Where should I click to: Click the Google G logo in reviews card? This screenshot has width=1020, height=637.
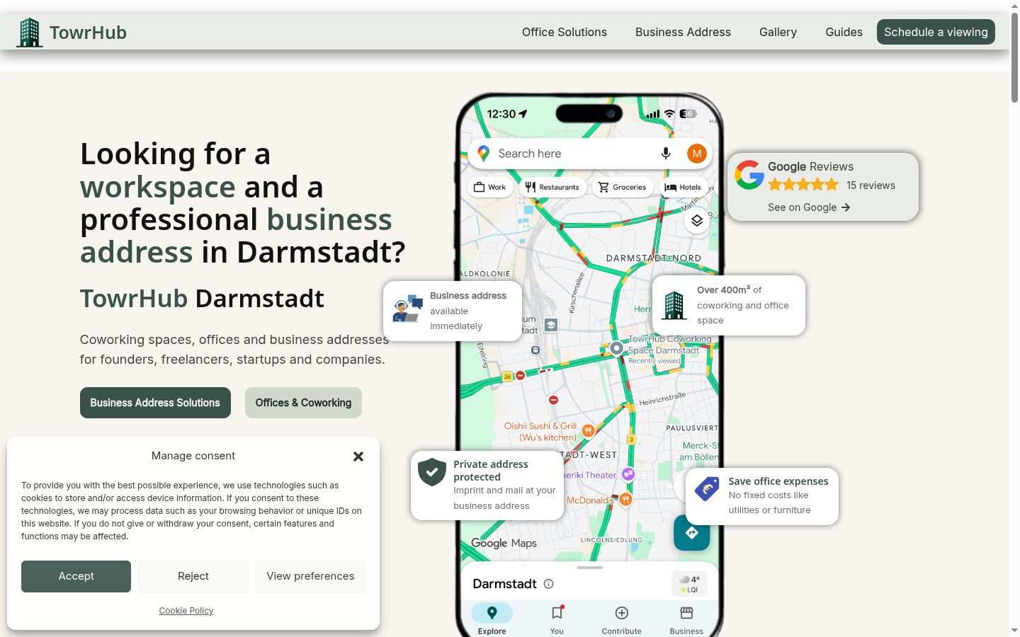(749, 175)
